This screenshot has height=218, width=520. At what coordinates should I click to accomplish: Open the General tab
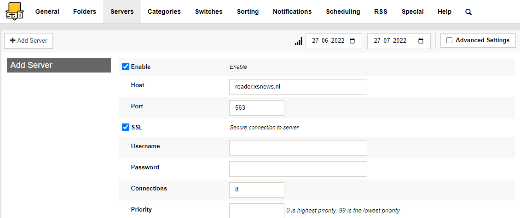[x=47, y=11]
